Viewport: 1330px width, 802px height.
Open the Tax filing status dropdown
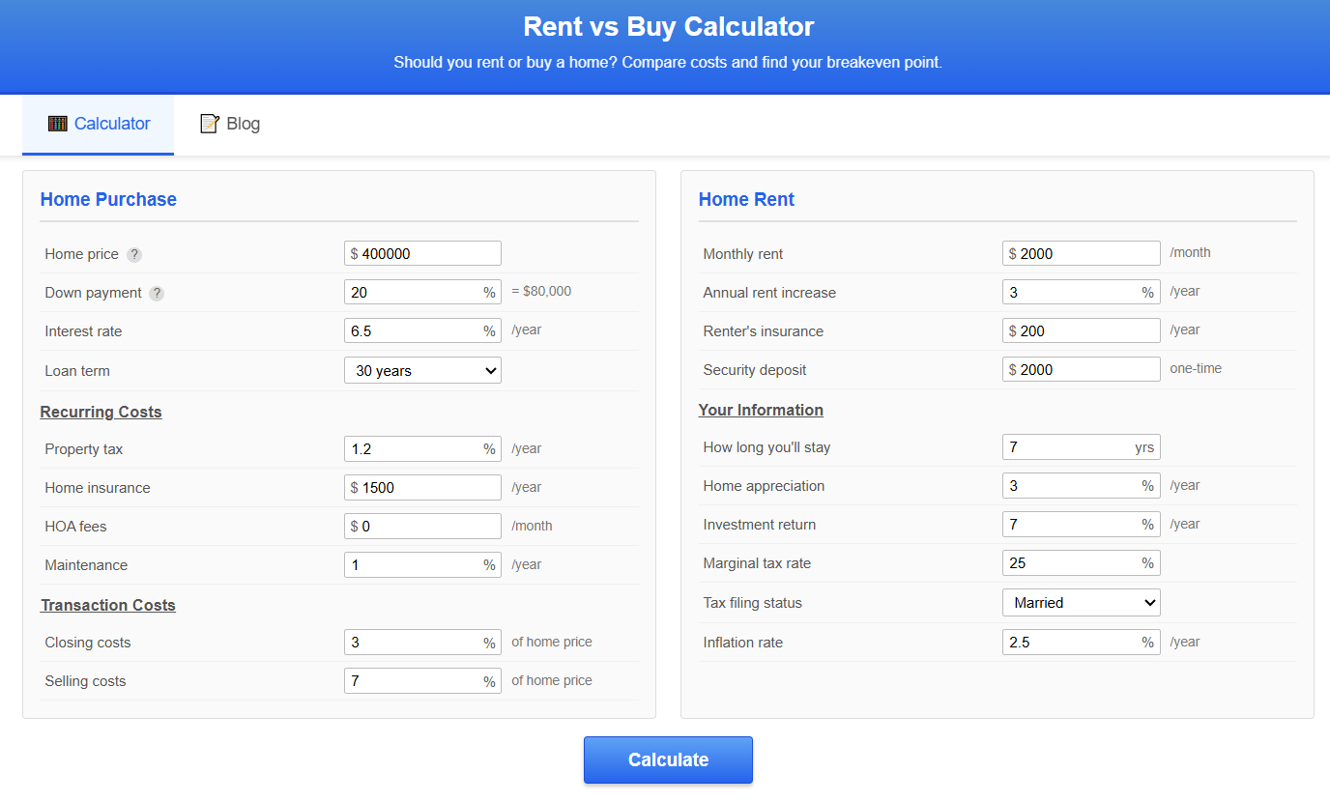(x=1081, y=602)
